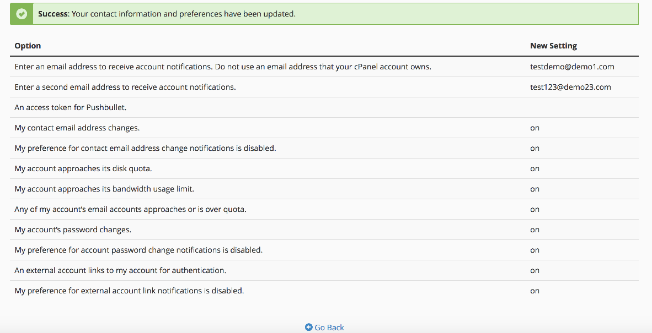Image resolution: width=652 pixels, height=333 pixels.
Task: Click the green success checkmark icon
Action: tap(22, 14)
